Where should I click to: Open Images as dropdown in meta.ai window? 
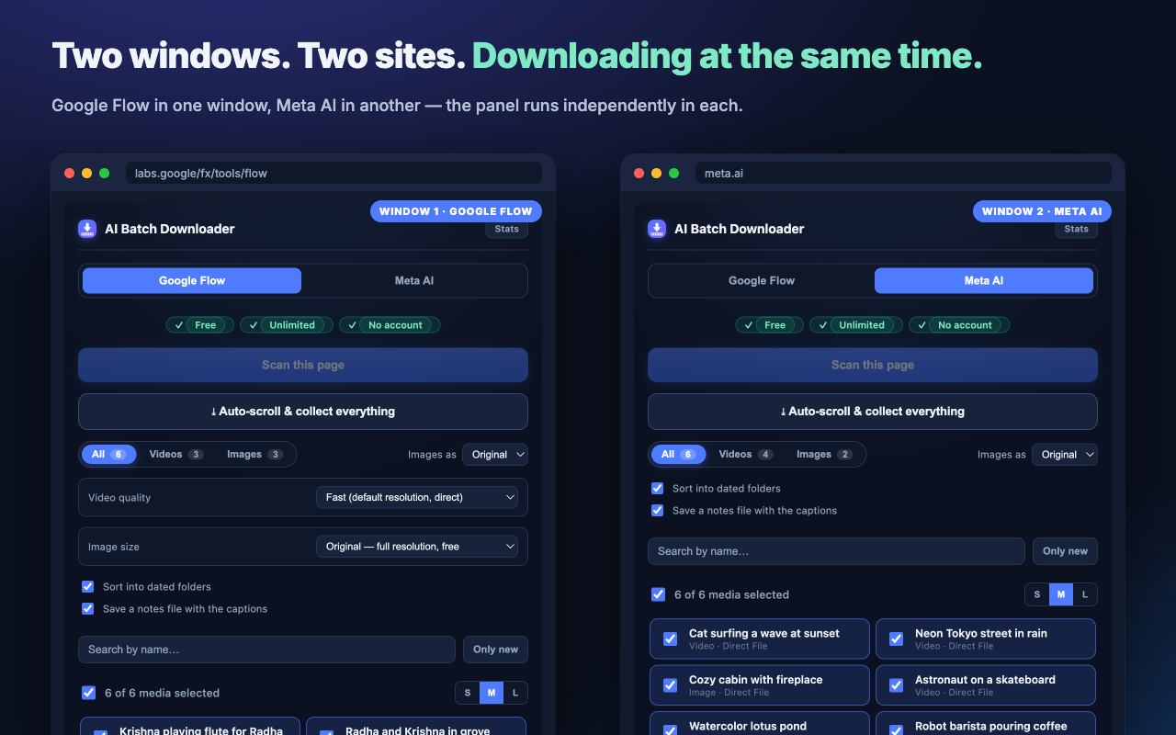click(x=1065, y=455)
